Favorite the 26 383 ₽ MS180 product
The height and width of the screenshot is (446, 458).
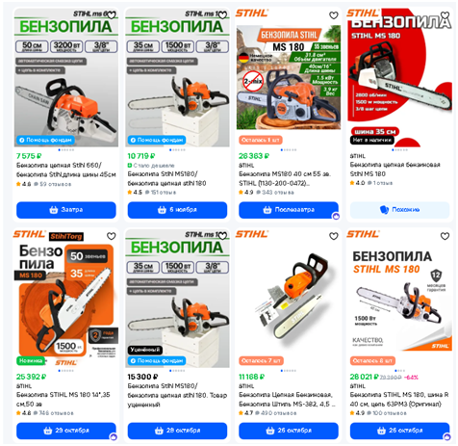tap(334, 15)
